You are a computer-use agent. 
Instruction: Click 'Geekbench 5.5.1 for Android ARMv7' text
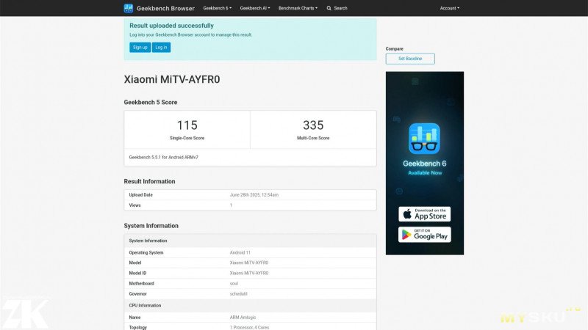click(163, 158)
